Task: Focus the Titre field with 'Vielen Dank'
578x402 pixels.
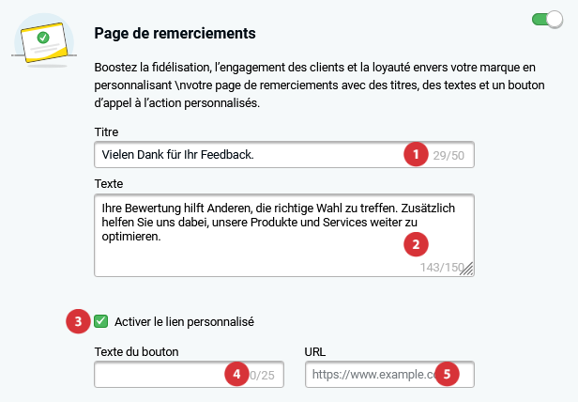Action: [284, 154]
